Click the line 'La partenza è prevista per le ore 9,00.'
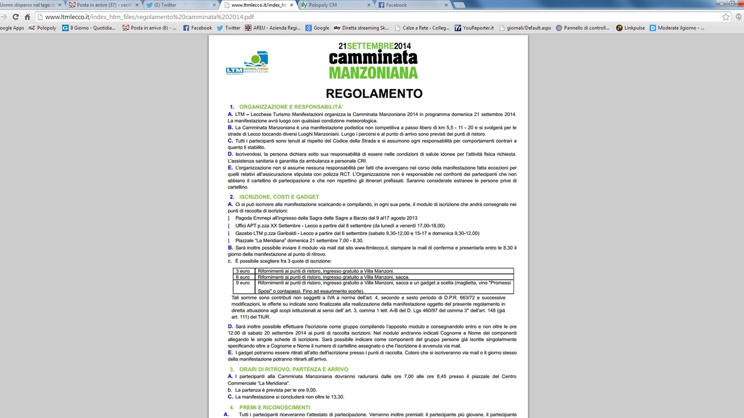This screenshot has width=744, height=418. point(276,390)
